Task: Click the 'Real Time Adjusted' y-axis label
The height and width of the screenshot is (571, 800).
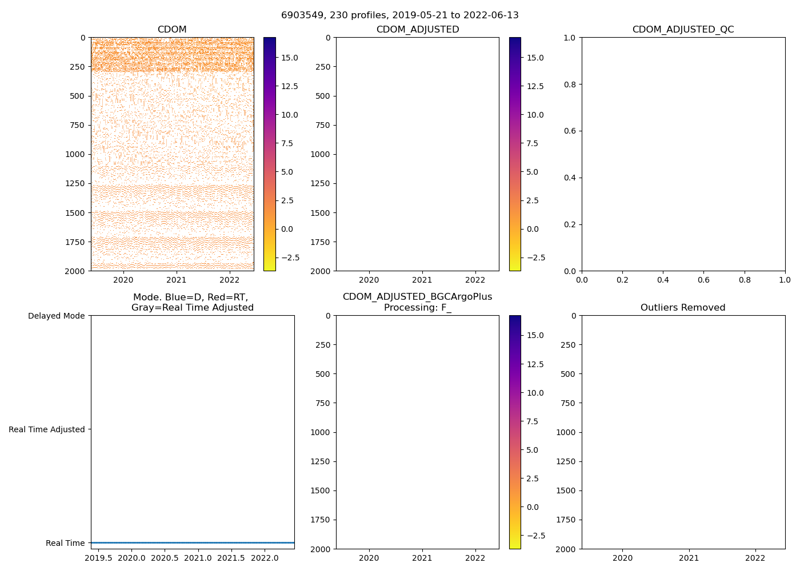Action: click(x=46, y=429)
